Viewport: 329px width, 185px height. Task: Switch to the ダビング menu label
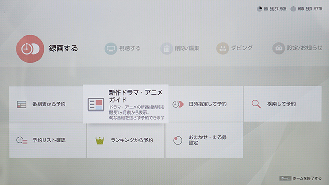coord(242,48)
